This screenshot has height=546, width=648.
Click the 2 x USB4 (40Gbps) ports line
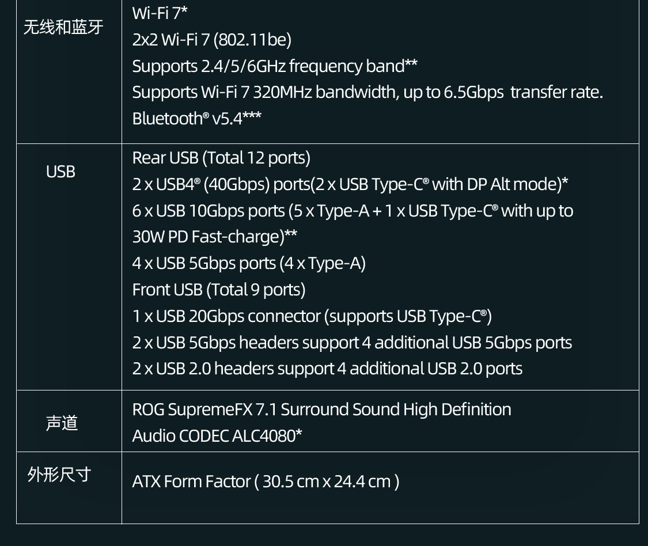point(350,184)
